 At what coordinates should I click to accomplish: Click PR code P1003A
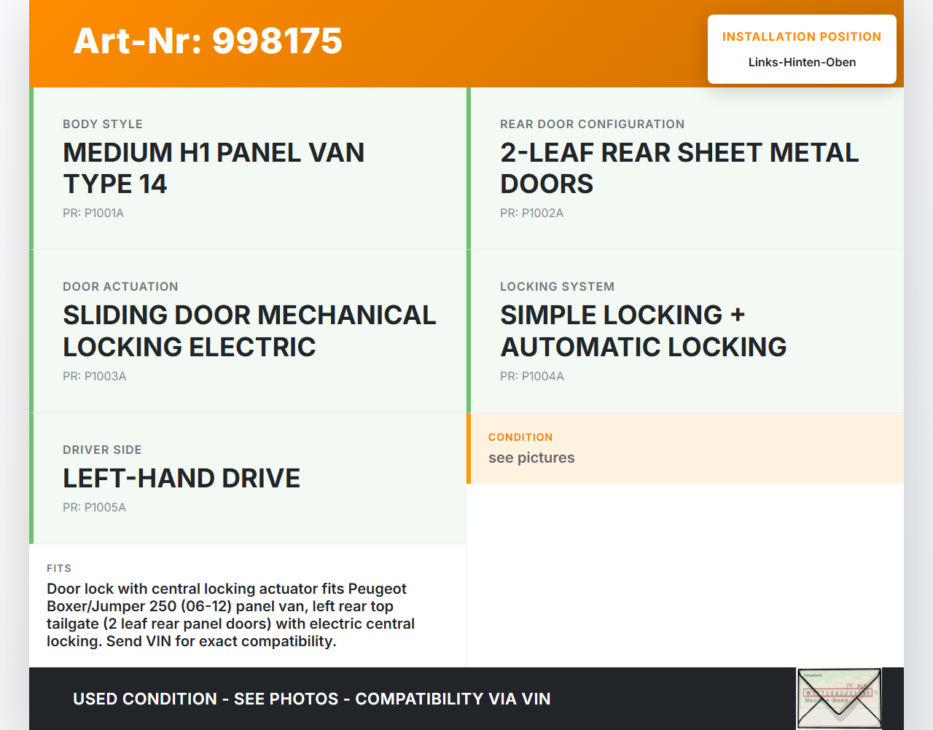point(95,377)
